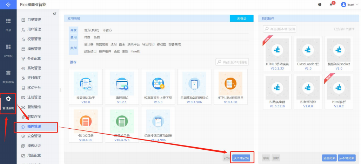Select installed 模板访问socket plugin
Viewport: 361px width, 164px height.
tap(339, 54)
